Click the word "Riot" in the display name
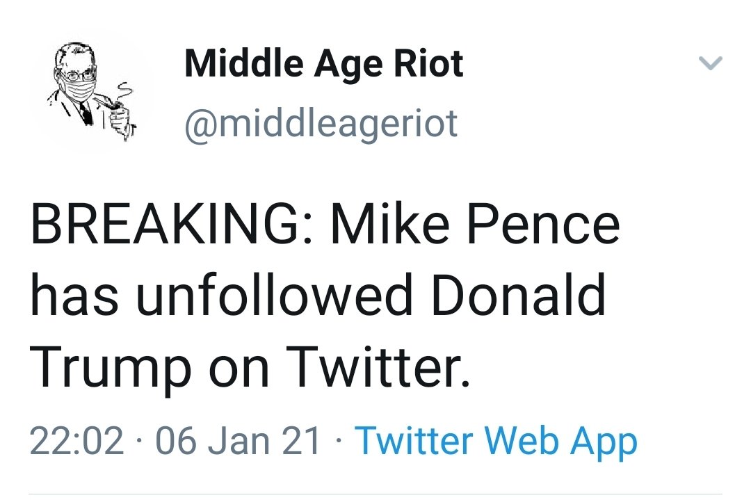Screen dimensions: 751x500 (x=428, y=64)
